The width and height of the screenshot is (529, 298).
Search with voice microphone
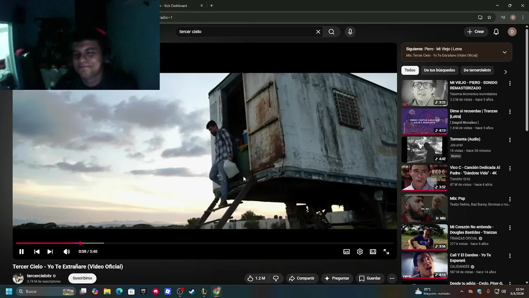point(350,31)
